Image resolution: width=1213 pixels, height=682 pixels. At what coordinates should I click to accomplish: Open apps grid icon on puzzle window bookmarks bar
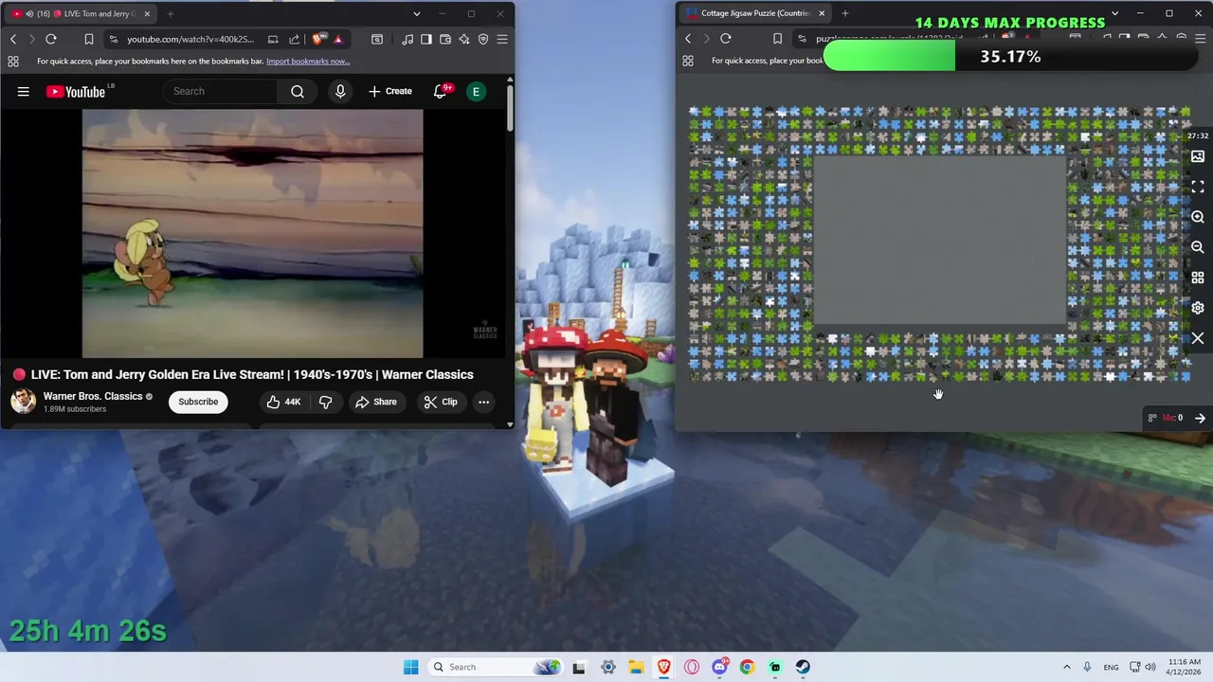688,61
